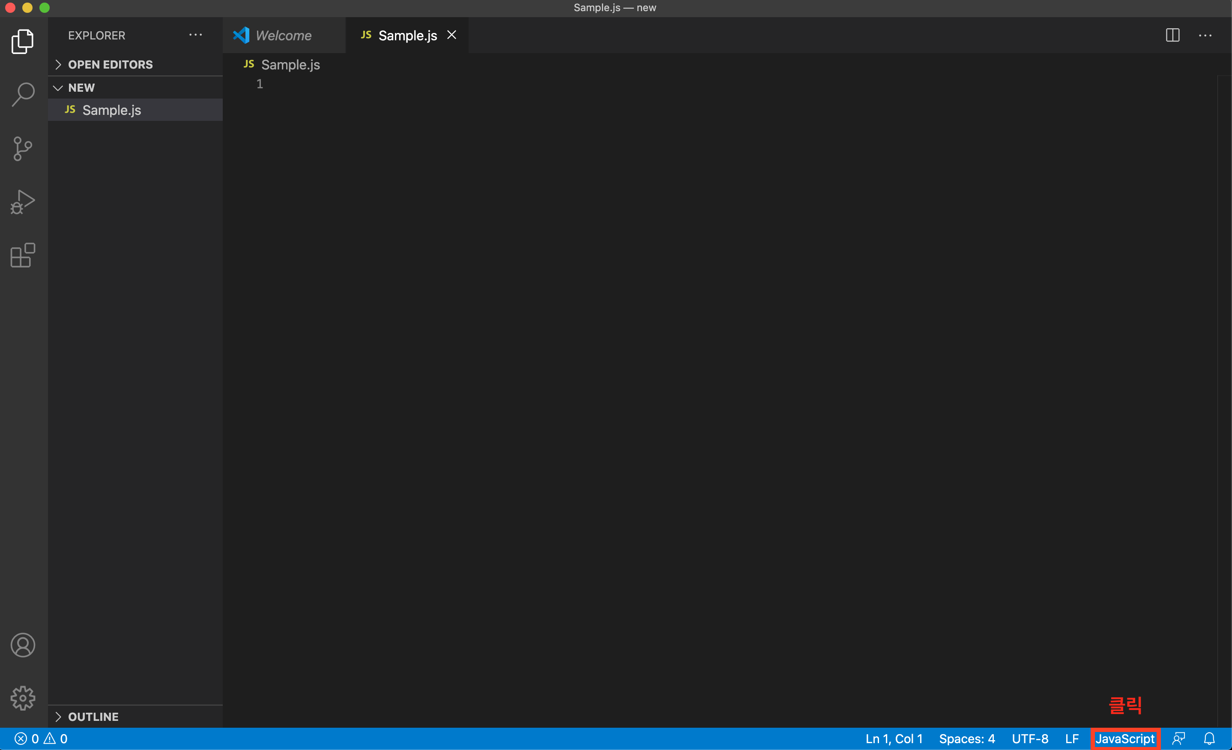Click the split editor right icon
Screen dimensions: 1232x750
coord(1172,36)
